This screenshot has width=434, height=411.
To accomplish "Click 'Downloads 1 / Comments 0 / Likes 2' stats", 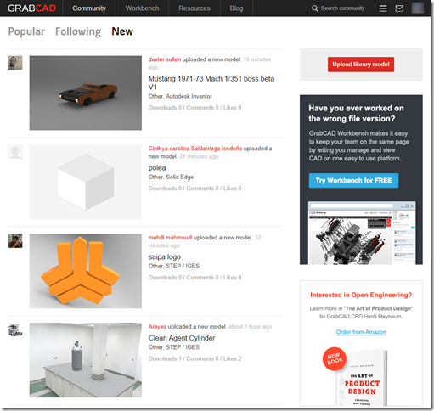I will tap(194, 358).
